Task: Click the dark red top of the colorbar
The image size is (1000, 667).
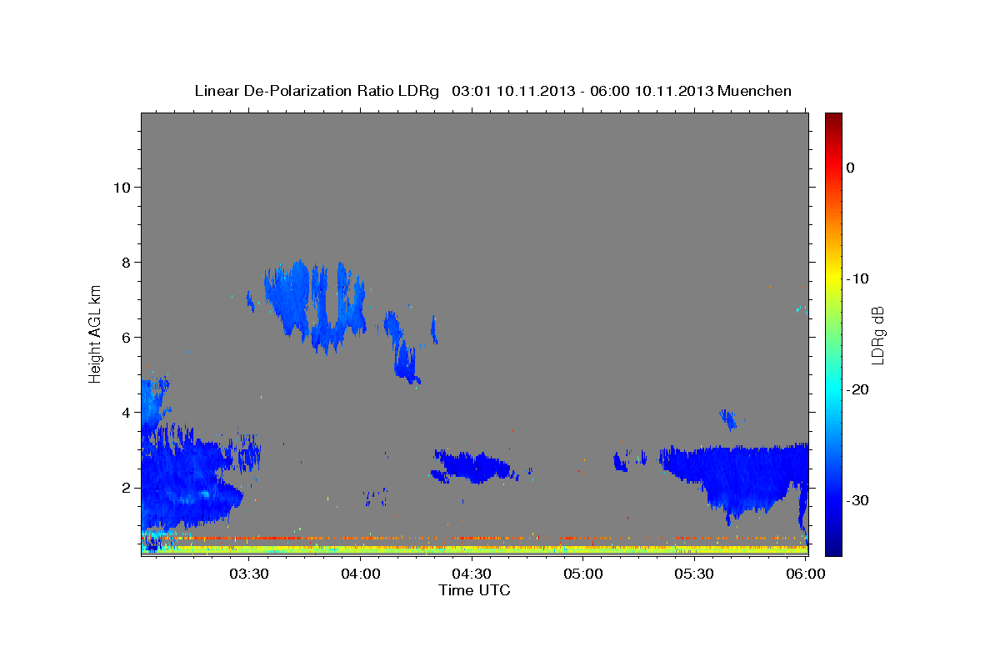Action: [x=833, y=119]
